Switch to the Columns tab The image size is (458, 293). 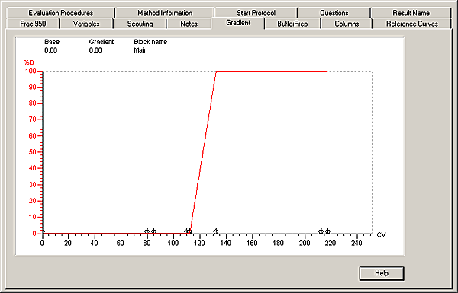point(347,24)
